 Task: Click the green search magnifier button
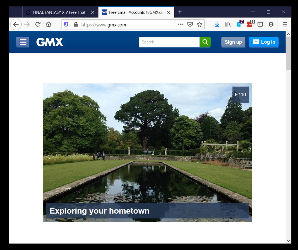[x=205, y=42]
